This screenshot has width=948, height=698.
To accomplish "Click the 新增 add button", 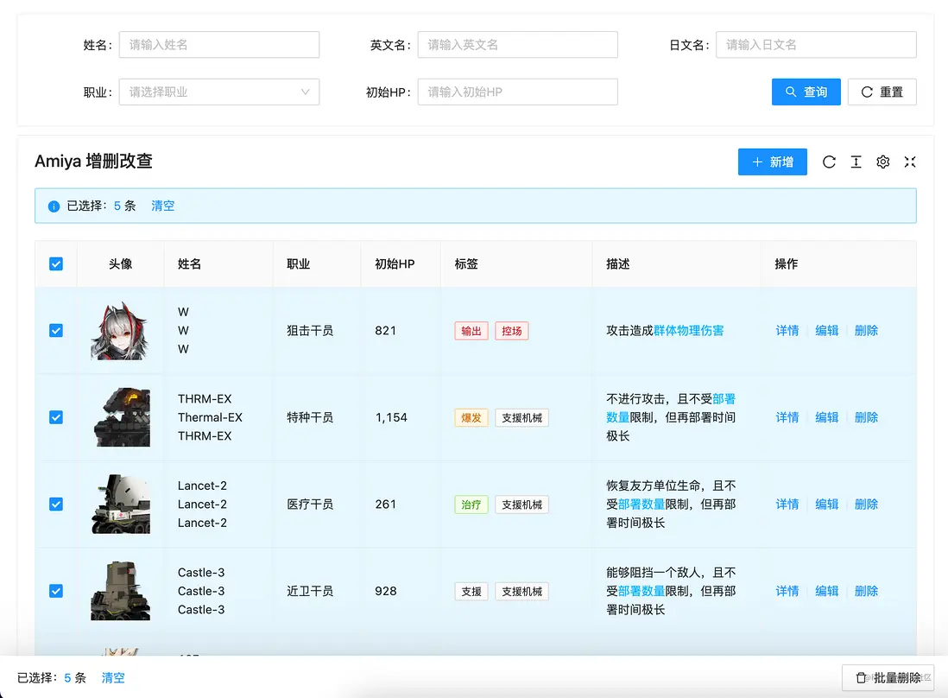I will (x=772, y=162).
